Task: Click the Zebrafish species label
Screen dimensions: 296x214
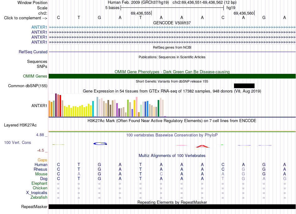Action: click(39, 197)
